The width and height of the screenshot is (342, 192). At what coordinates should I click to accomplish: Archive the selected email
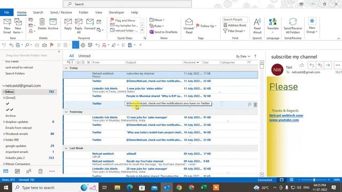tap(53, 24)
